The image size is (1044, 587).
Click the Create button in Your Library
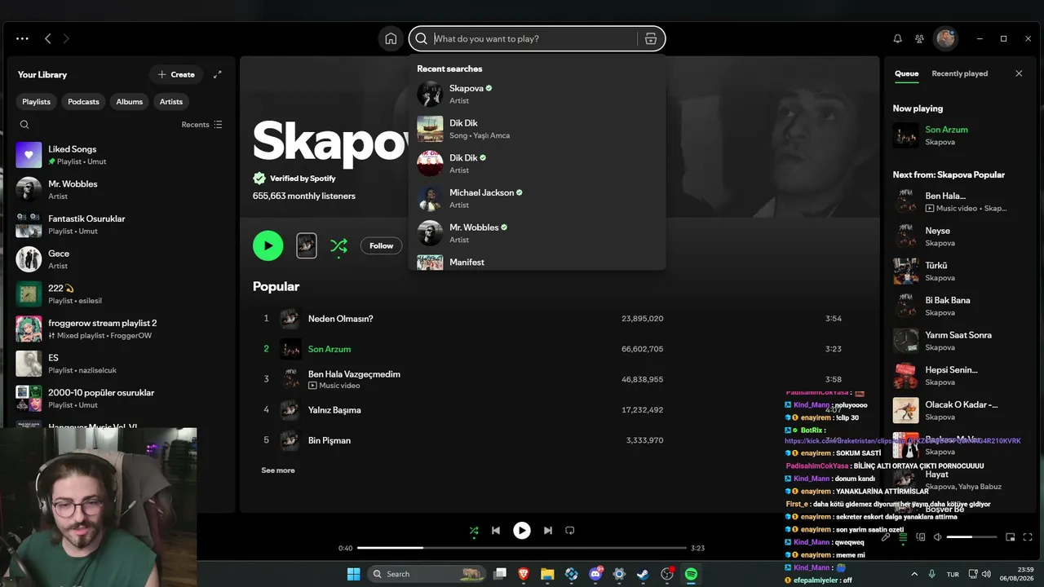click(x=176, y=74)
